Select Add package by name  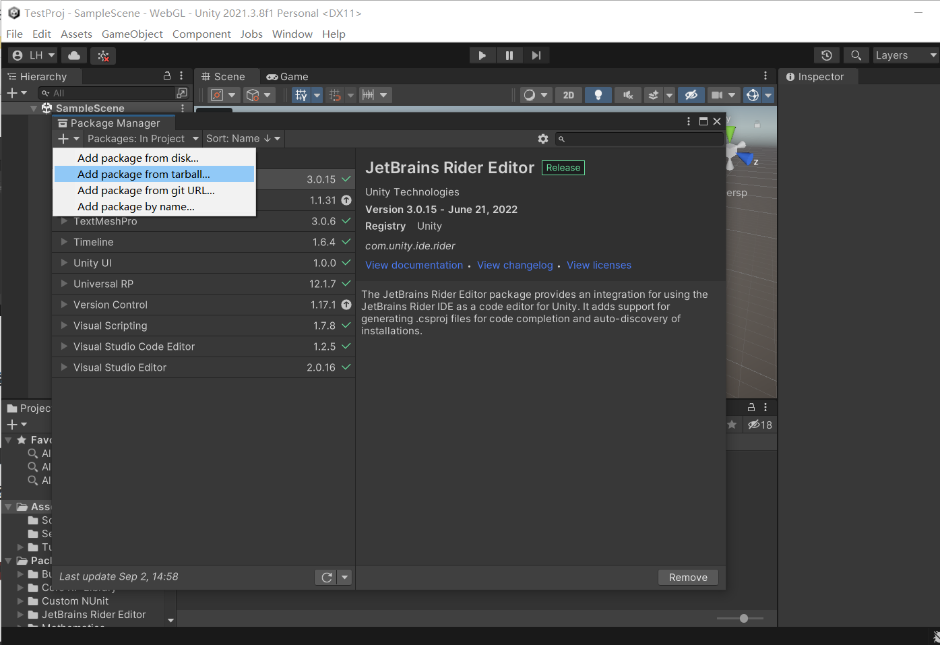pyautogui.click(x=154, y=206)
